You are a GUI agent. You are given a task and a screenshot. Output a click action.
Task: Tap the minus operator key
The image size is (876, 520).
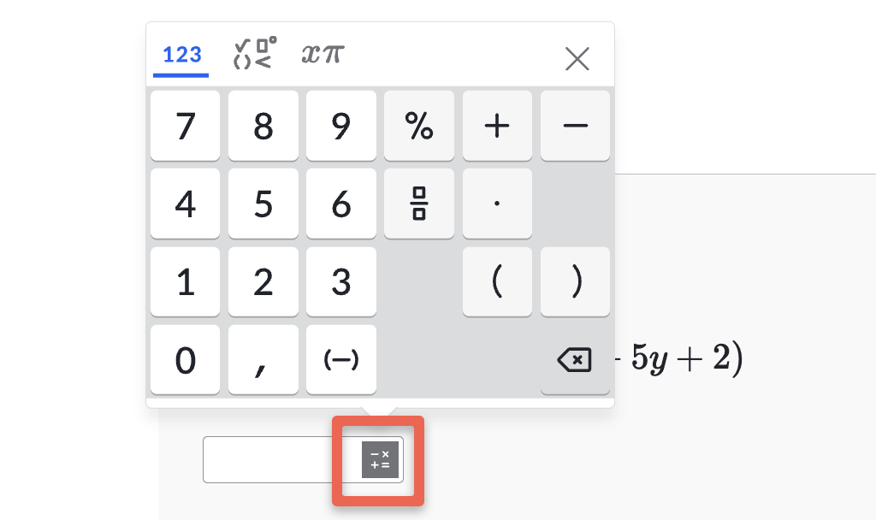click(x=575, y=126)
